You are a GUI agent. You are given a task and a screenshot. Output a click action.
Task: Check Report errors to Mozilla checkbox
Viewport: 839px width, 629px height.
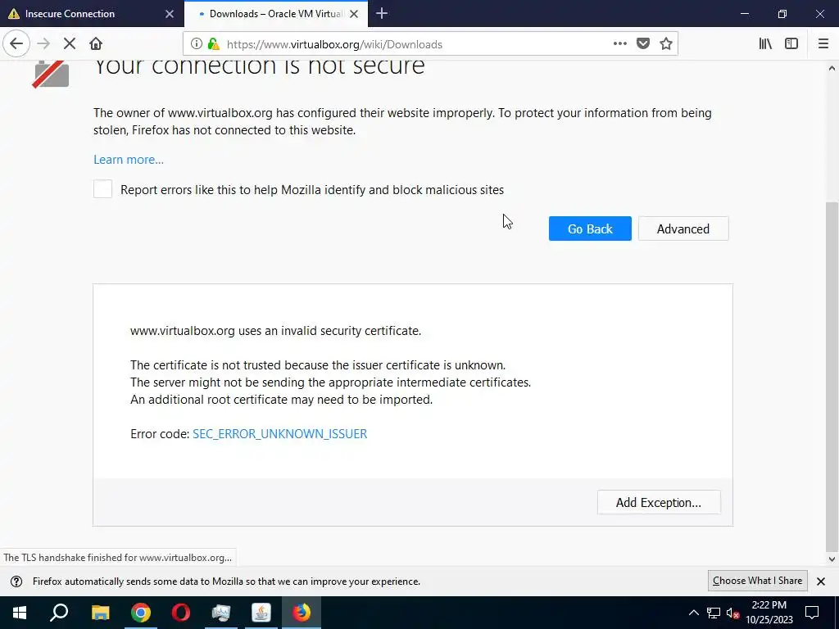coord(102,189)
